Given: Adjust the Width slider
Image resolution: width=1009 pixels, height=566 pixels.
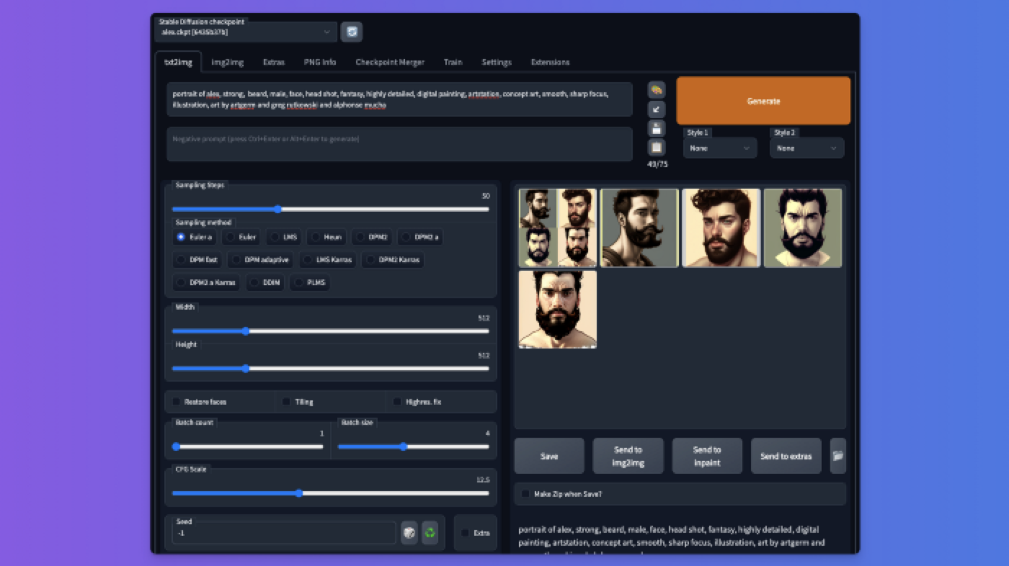Looking at the screenshot, I should [x=331, y=331].
